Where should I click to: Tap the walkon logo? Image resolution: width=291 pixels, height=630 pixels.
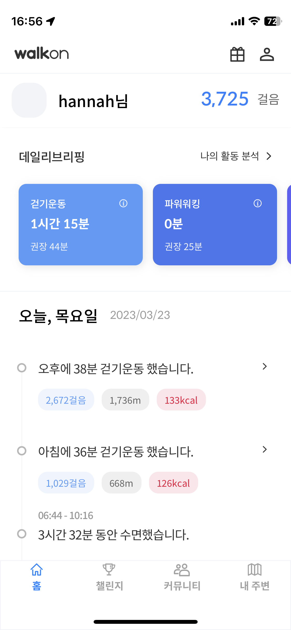(42, 54)
